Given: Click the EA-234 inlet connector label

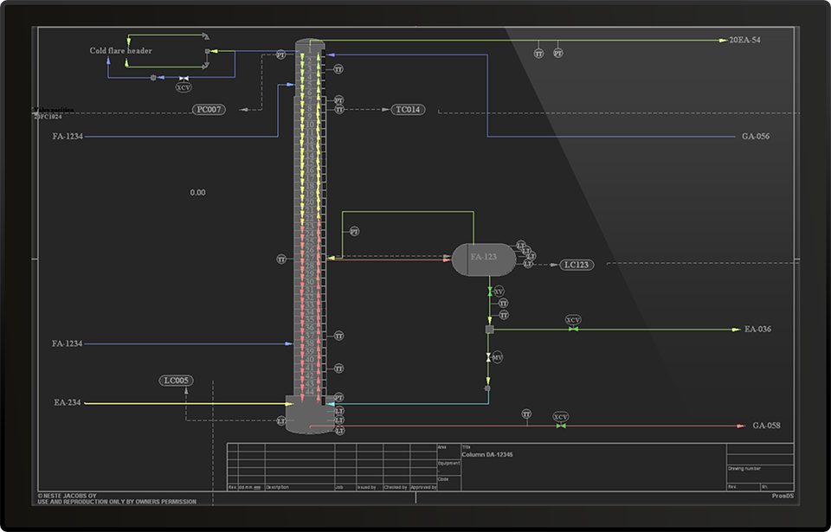Looking at the screenshot, I should click(68, 403).
